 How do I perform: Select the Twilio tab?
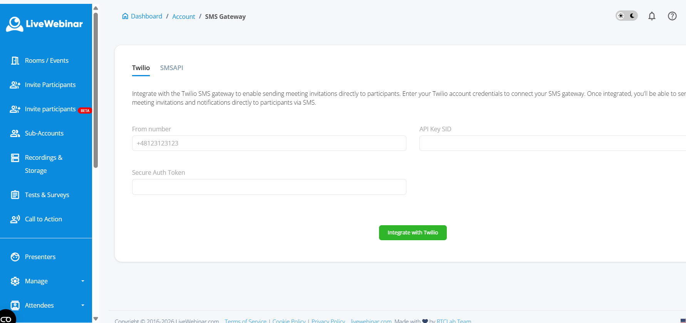click(141, 68)
